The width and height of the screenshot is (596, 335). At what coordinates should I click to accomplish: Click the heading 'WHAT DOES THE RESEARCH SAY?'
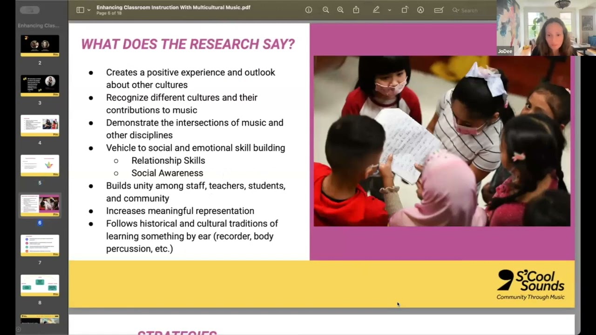(188, 44)
